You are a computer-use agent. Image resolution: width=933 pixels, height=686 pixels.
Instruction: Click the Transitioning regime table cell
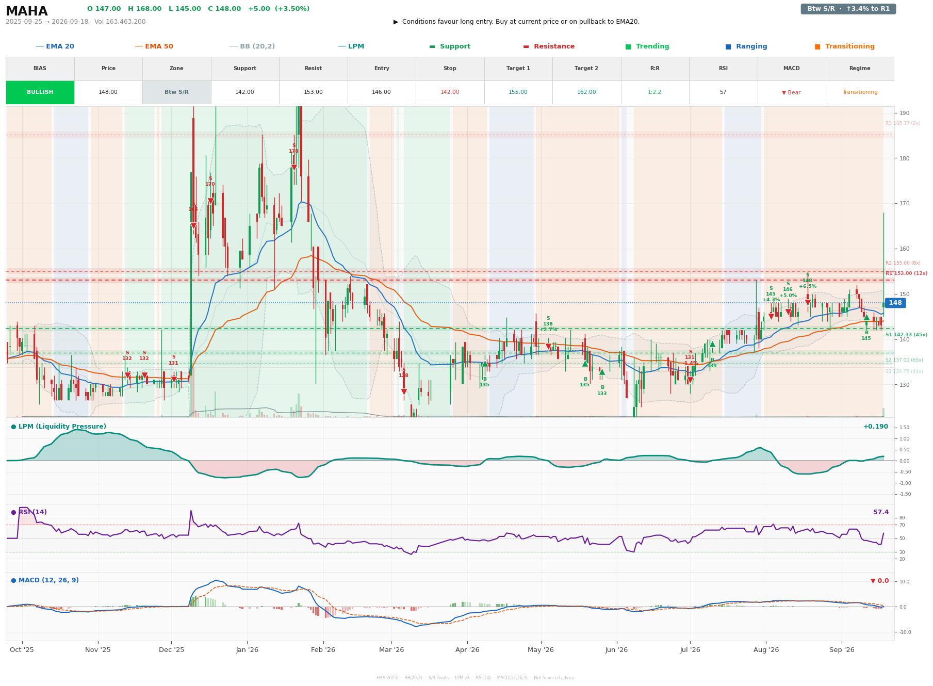tap(860, 92)
